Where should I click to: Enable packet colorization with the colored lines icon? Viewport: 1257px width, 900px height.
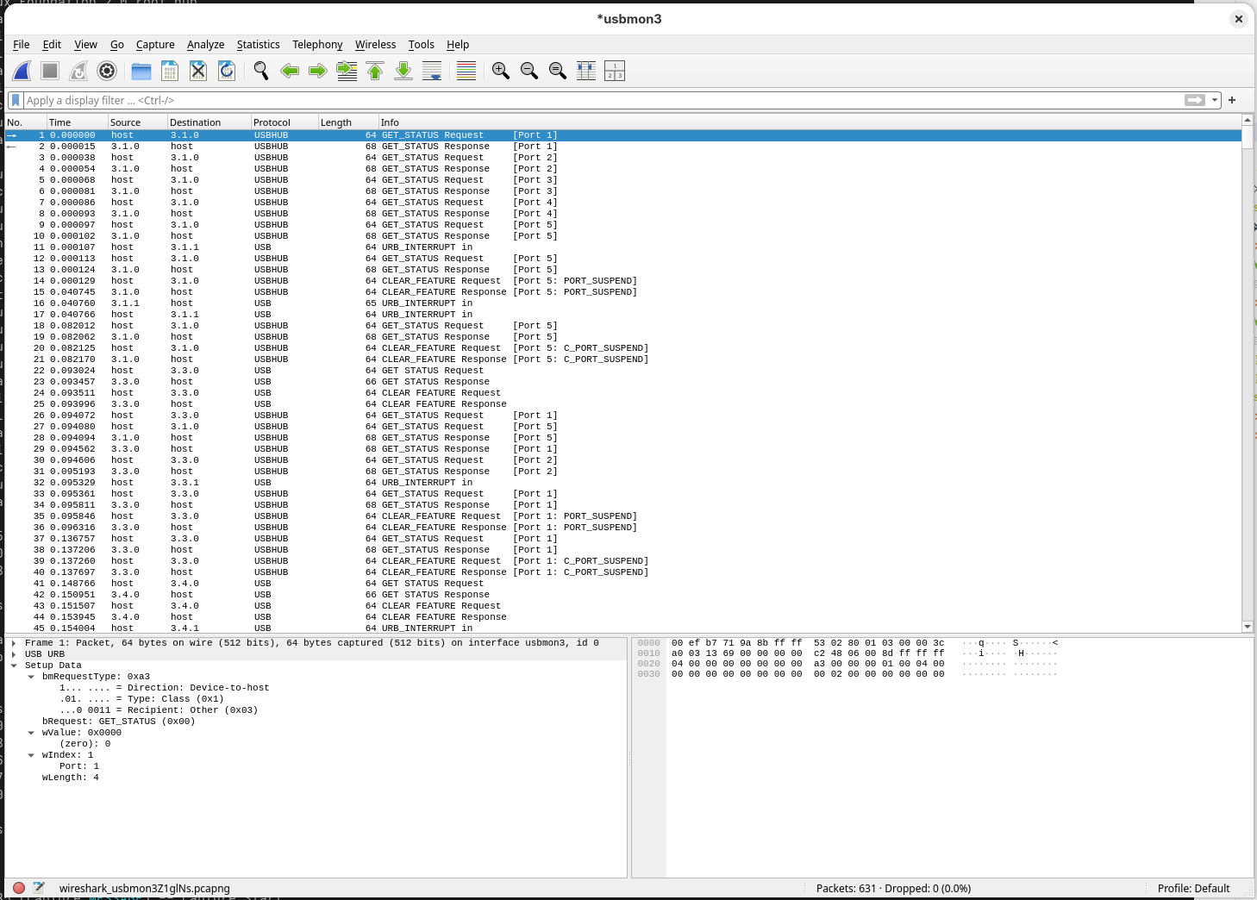click(466, 71)
